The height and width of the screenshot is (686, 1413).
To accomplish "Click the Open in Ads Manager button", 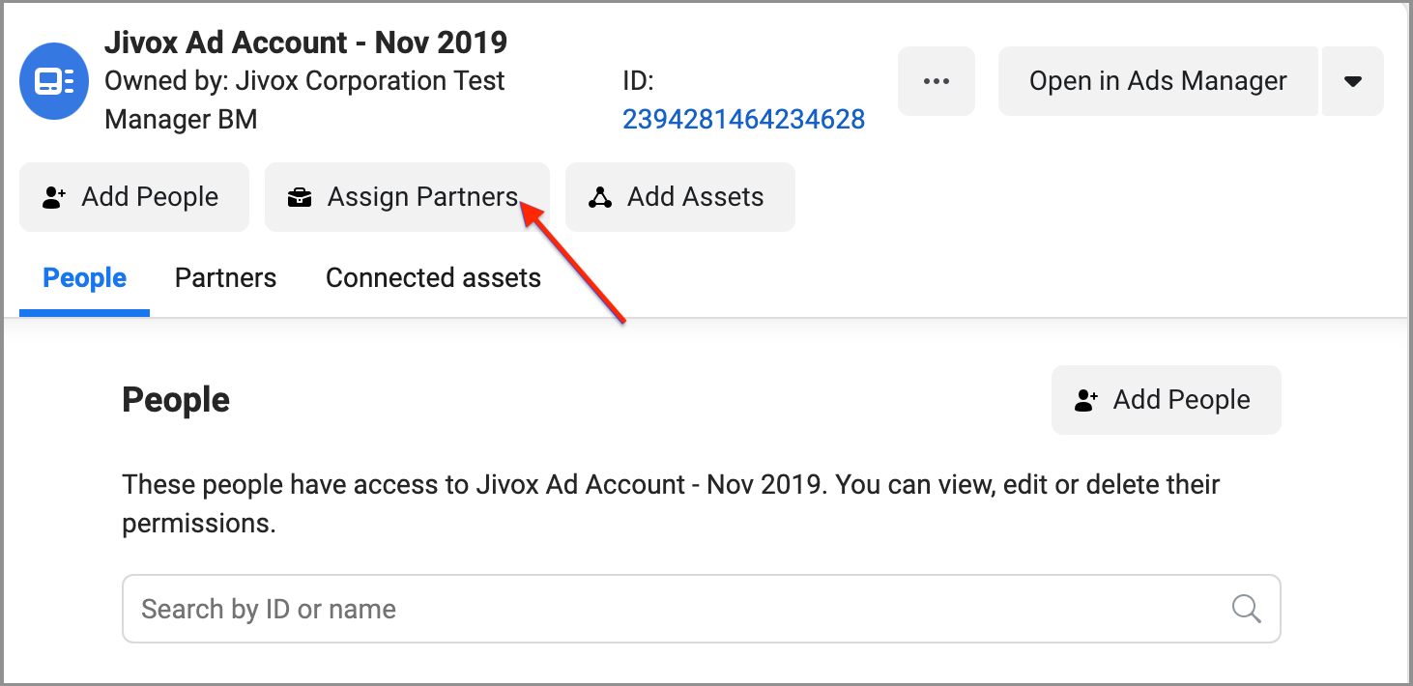I will pyautogui.click(x=1158, y=81).
